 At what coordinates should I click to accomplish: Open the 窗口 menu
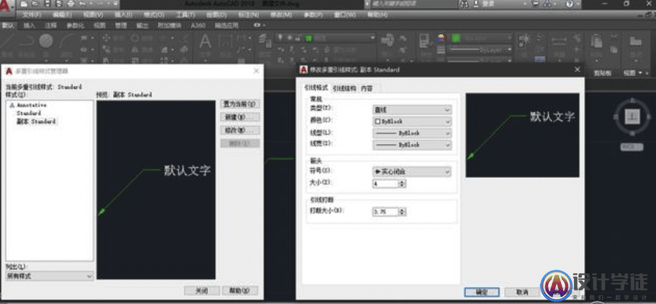tap(346, 15)
